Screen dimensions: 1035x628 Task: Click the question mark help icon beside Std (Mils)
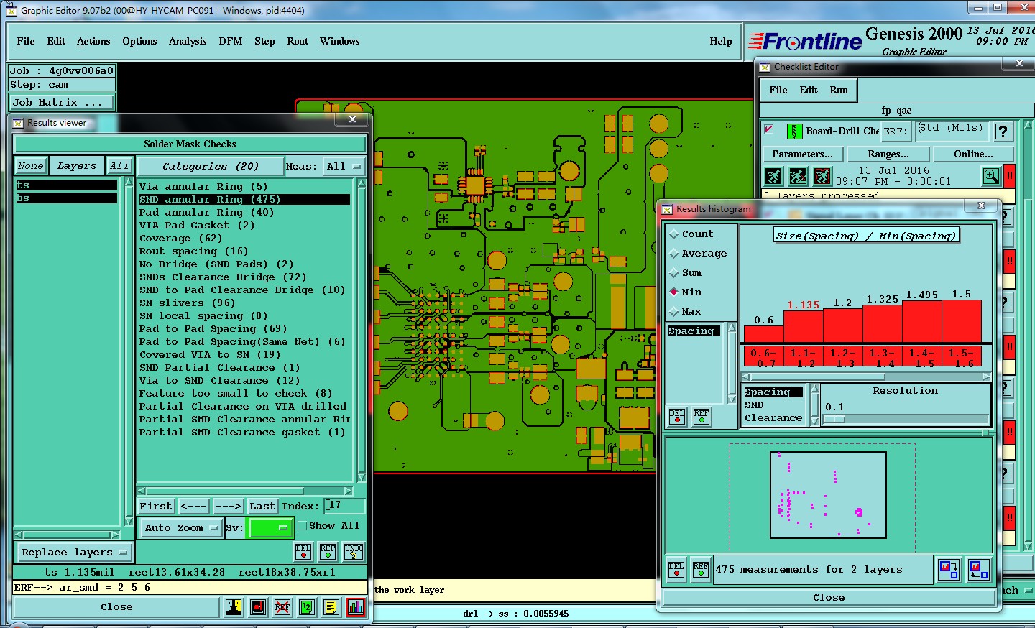coord(1003,131)
